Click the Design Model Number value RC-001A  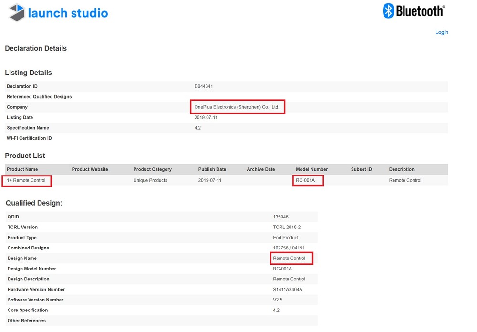pos(282,269)
